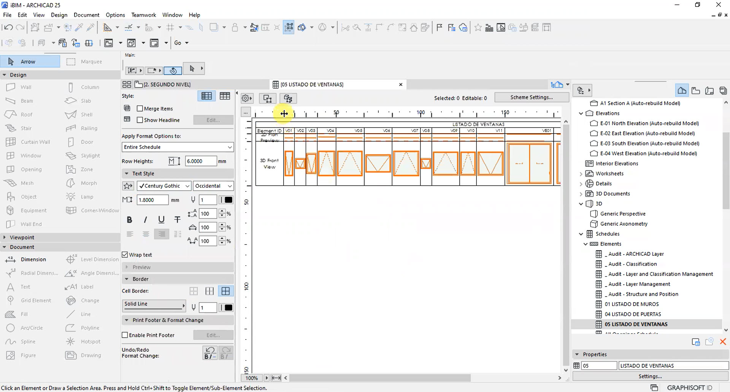The image size is (730, 392).
Task: Check the Show Headline option
Action: pyautogui.click(x=140, y=120)
